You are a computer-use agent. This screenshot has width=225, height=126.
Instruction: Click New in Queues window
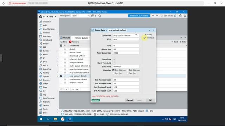(x=64, y=42)
